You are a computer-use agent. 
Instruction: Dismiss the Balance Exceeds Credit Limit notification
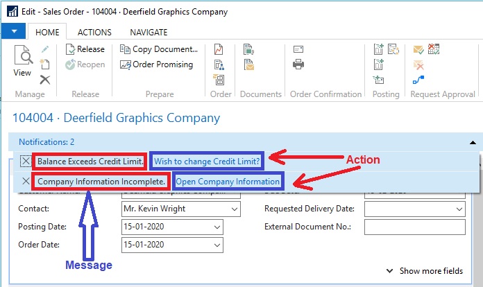pos(26,162)
